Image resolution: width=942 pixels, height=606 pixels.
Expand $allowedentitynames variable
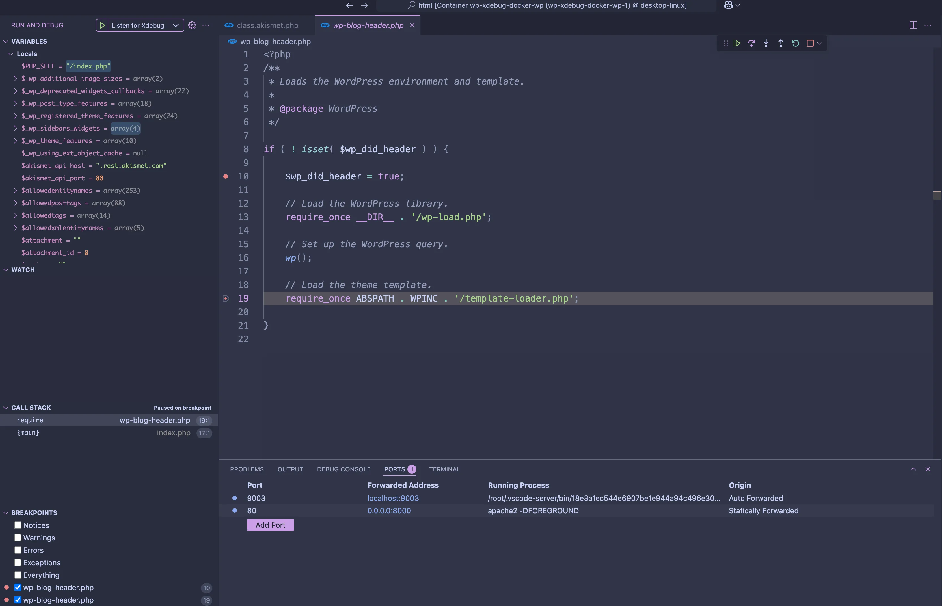(15, 191)
